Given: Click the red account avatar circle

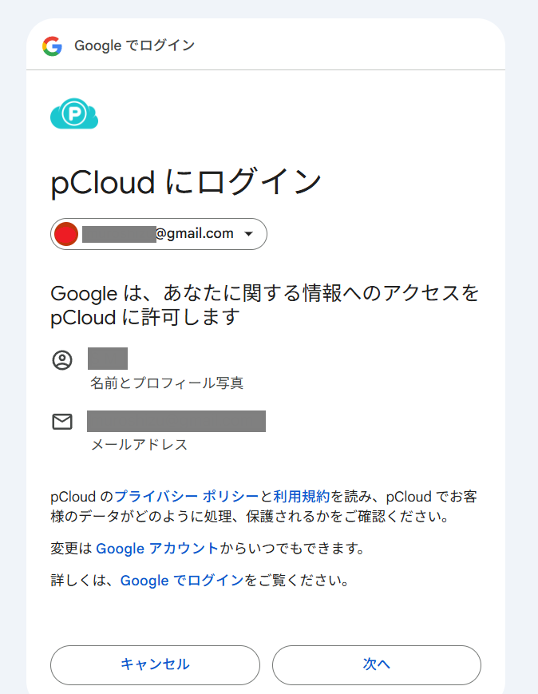Looking at the screenshot, I should click(66, 234).
